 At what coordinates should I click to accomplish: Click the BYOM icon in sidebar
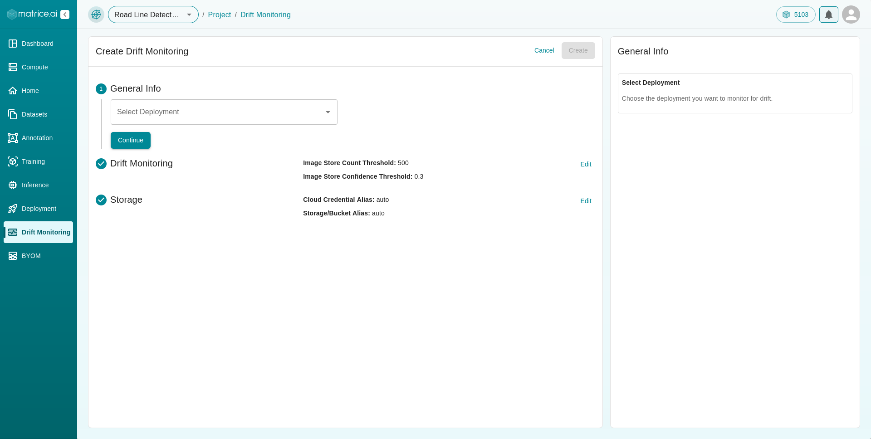(13, 256)
